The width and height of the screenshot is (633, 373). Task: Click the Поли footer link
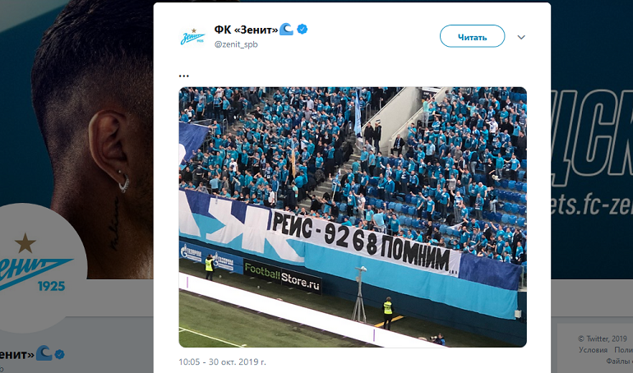623,350
